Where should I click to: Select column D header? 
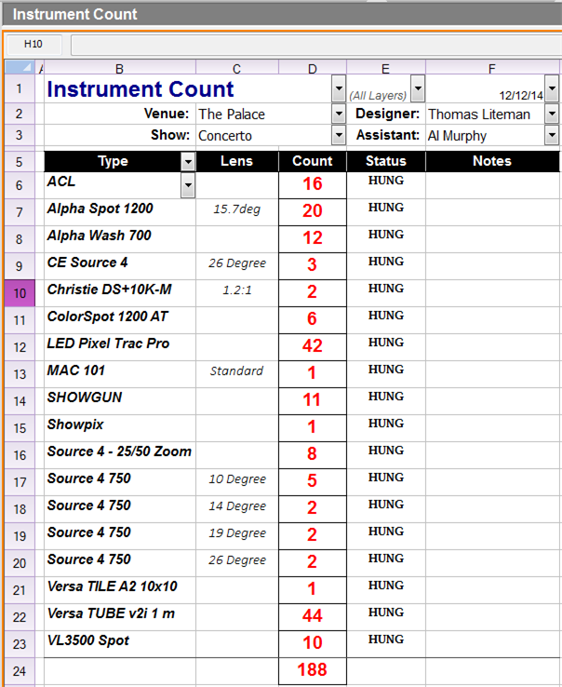(312, 67)
